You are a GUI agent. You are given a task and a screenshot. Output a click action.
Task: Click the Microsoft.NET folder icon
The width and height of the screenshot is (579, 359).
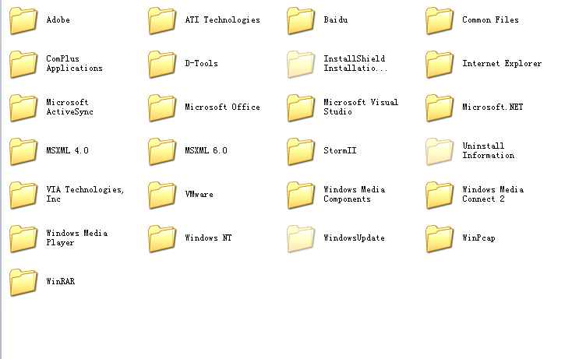(x=440, y=108)
